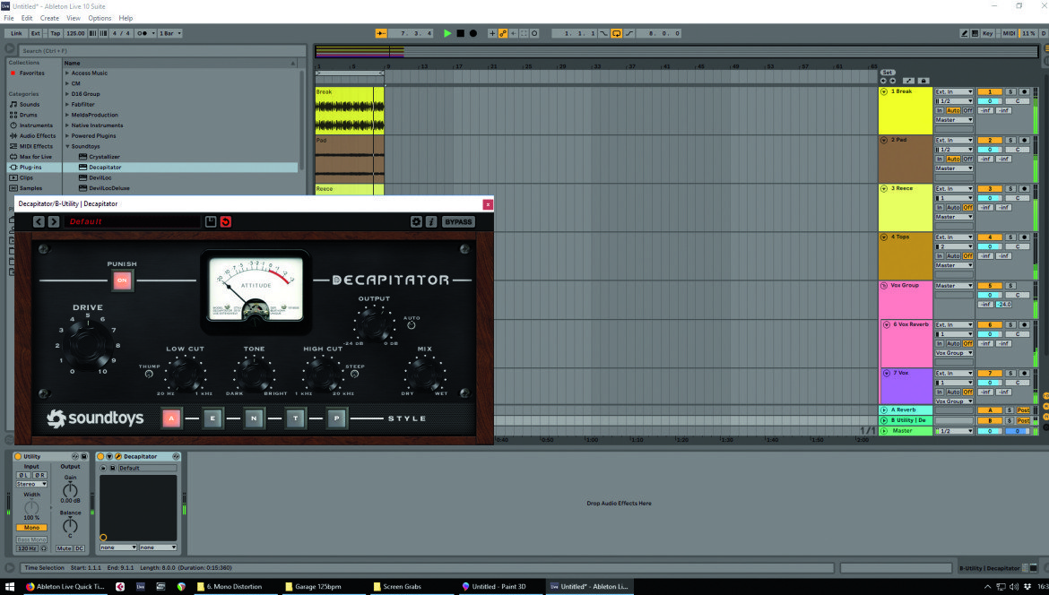Image resolution: width=1049 pixels, height=595 pixels.
Task: Click the Decapitator info icon
Action: [431, 221]
